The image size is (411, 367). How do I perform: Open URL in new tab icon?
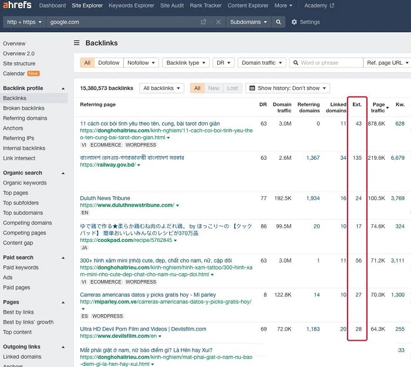(203, 22)
